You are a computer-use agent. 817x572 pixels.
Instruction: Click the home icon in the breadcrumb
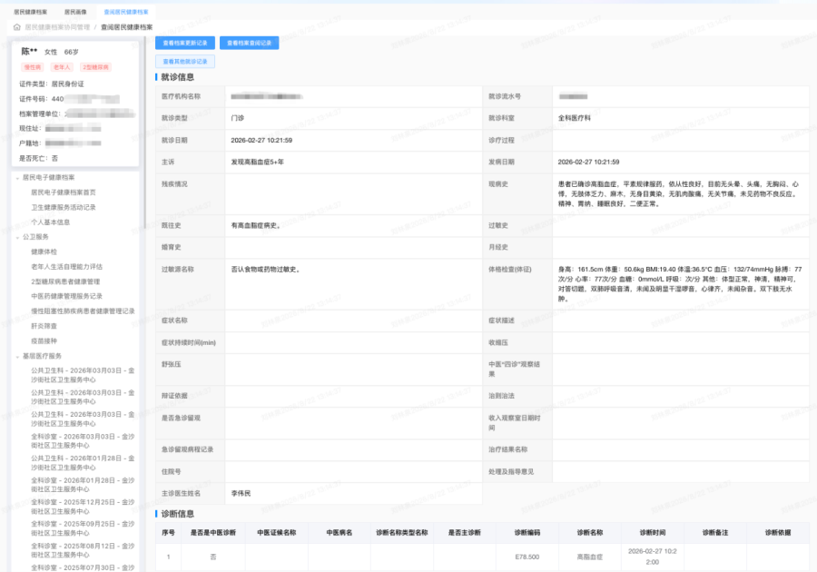(x=16, y=27)
